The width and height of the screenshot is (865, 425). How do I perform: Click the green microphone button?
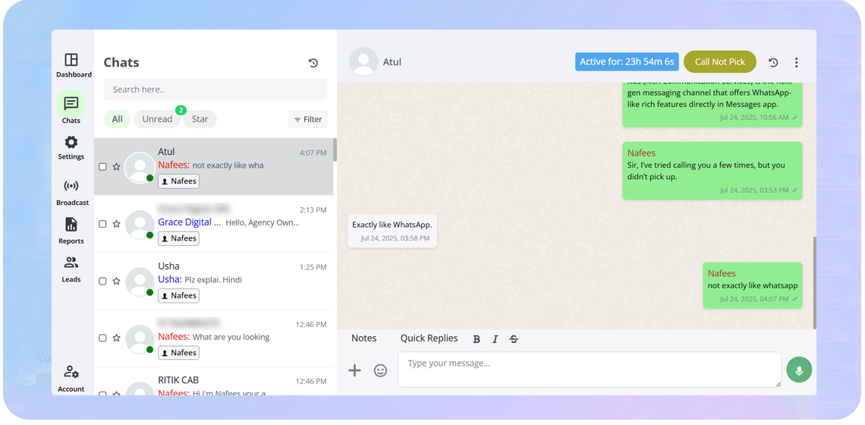pos(799,370)
